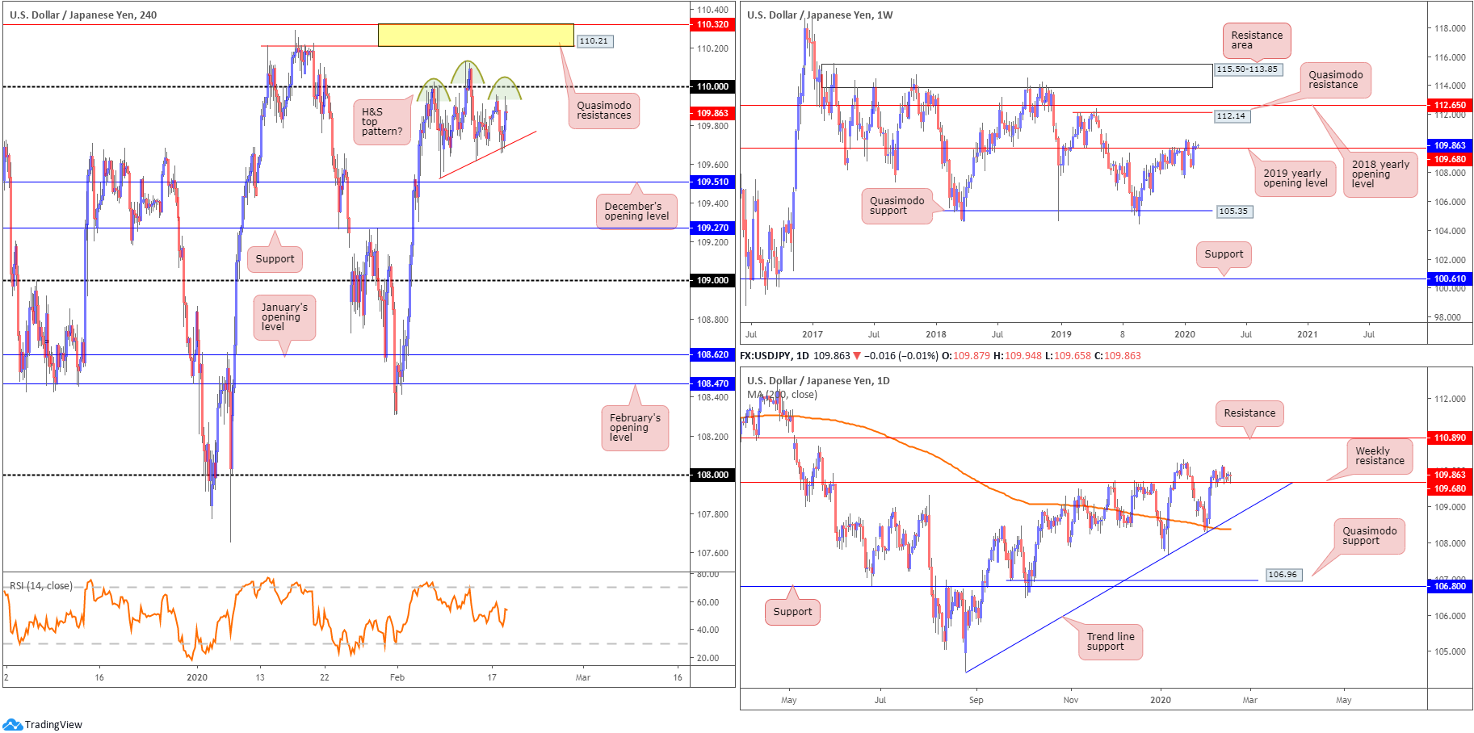Click the 105.35 price tag on the weekly chart
This screenshot has height=733, width=1474.
coord(1233,212)
